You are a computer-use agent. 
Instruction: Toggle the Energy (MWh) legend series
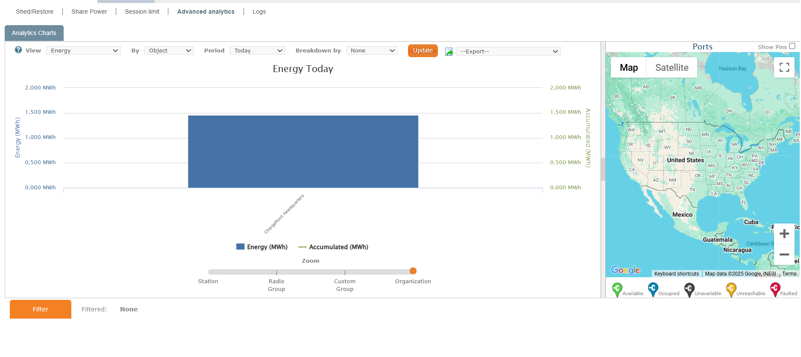click(262, 247)
